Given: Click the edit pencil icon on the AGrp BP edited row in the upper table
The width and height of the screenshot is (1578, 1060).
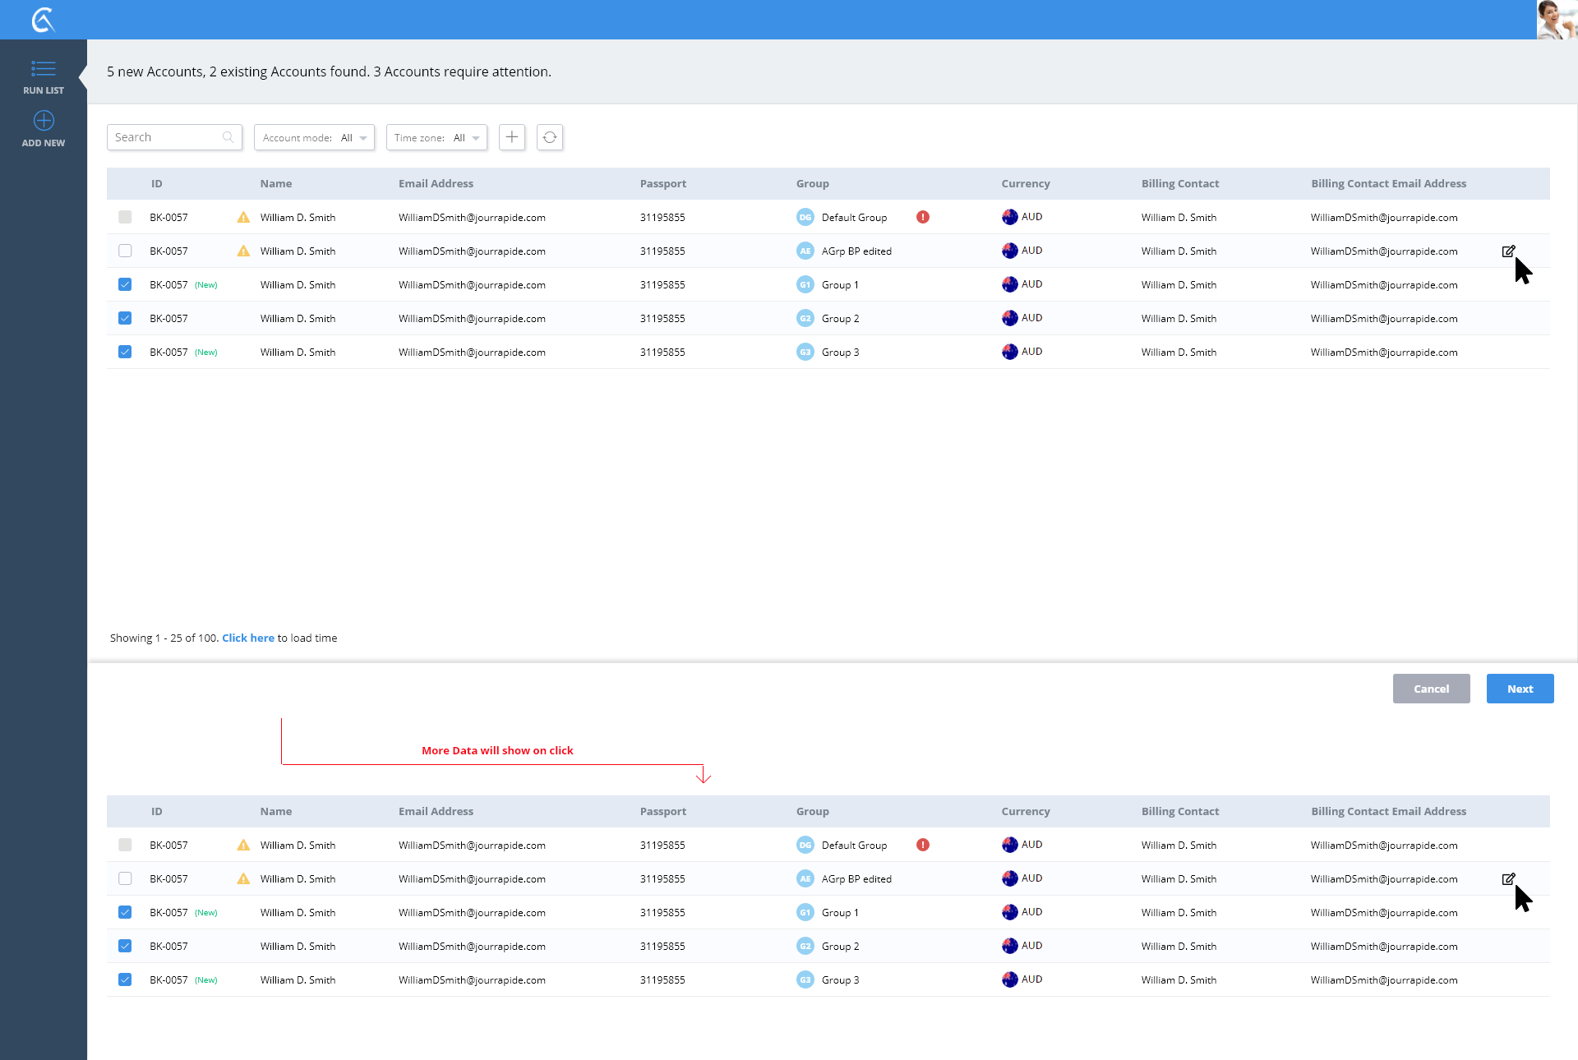Looking at the screenshot, I should coord(1508,251).
